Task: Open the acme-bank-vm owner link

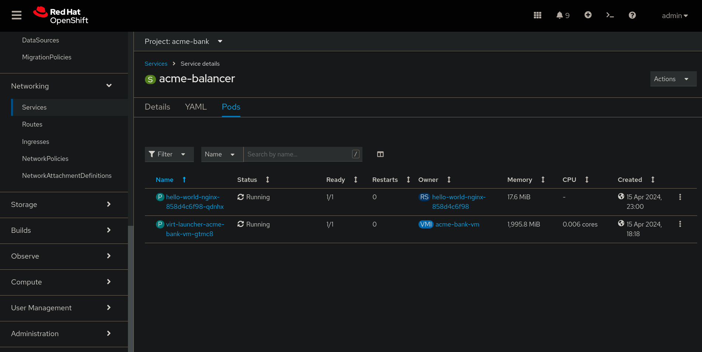Action: (x=457, y=224)
